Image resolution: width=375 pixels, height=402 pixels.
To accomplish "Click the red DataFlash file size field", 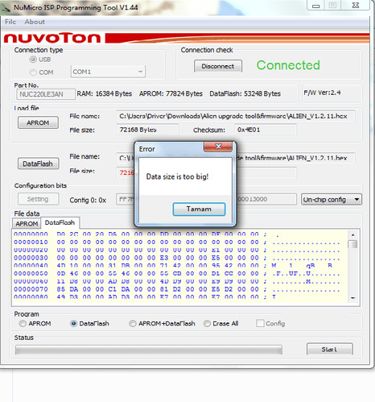I will click(126, 172).
